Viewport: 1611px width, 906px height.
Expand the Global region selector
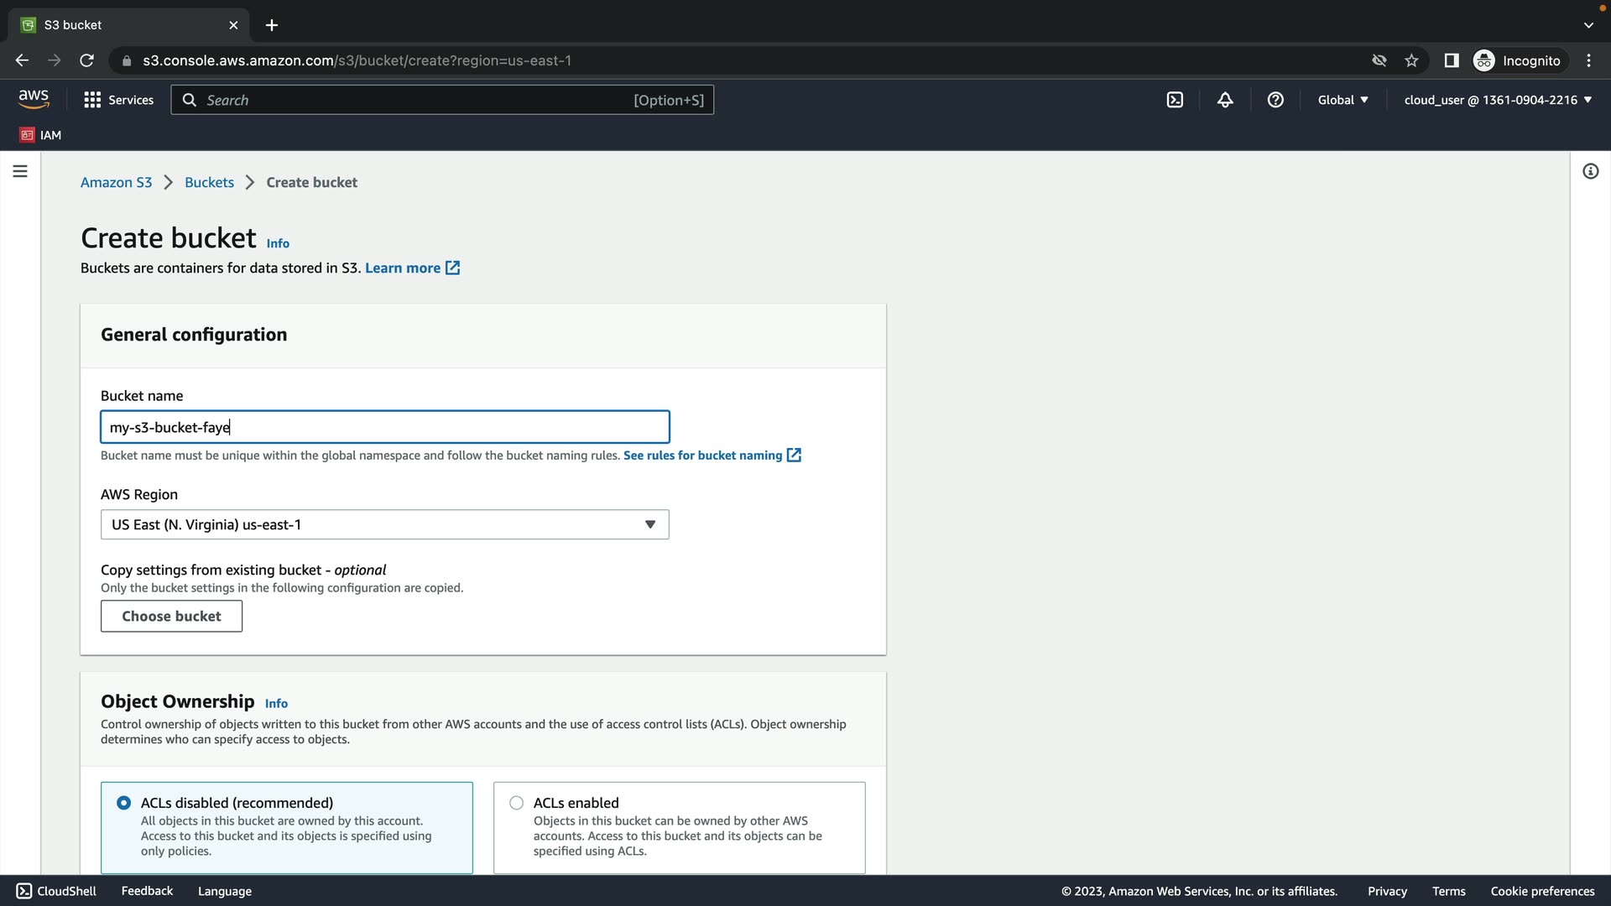(x=1342, y=100)
